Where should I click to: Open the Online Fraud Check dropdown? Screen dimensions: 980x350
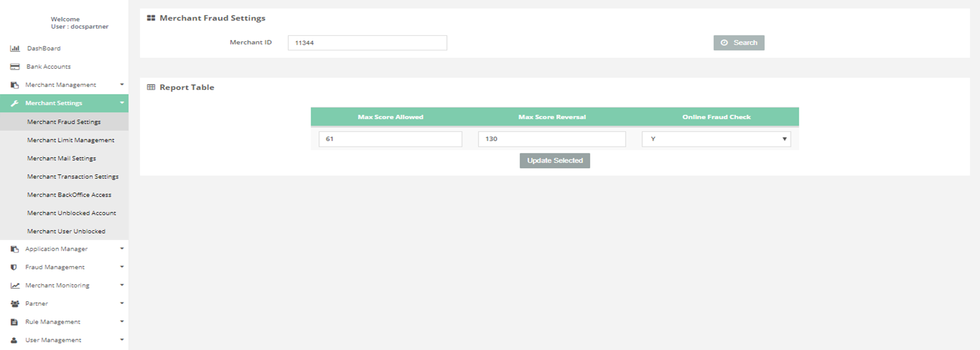(x=716, y=139)
